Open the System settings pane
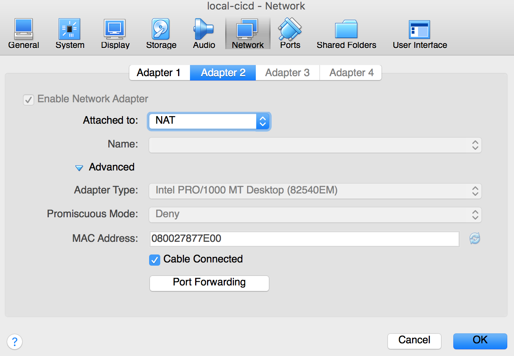 (x=70, y=34)
